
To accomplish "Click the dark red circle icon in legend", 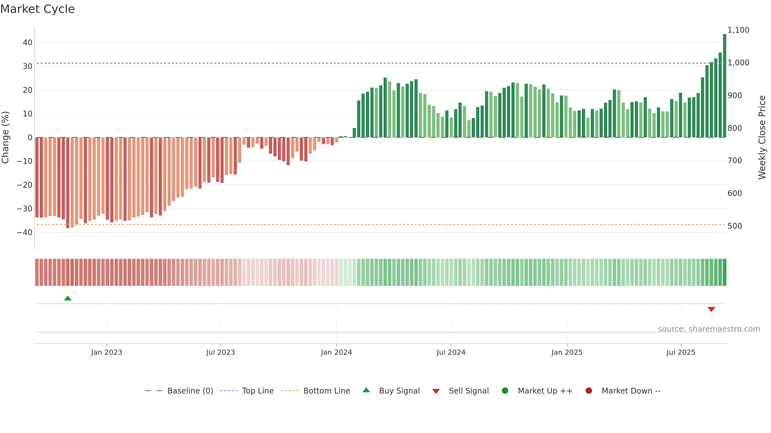I will coord(589,391).
